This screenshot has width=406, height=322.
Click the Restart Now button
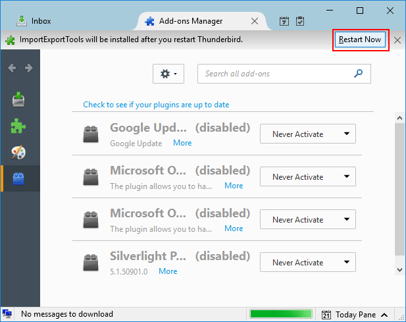(x=360, y=40)
